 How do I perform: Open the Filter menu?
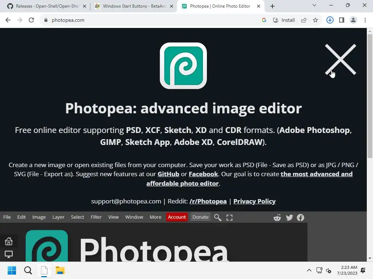click(x=96, y=217)
